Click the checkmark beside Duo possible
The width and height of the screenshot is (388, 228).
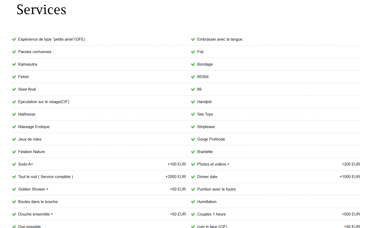(x=14, y=226)
